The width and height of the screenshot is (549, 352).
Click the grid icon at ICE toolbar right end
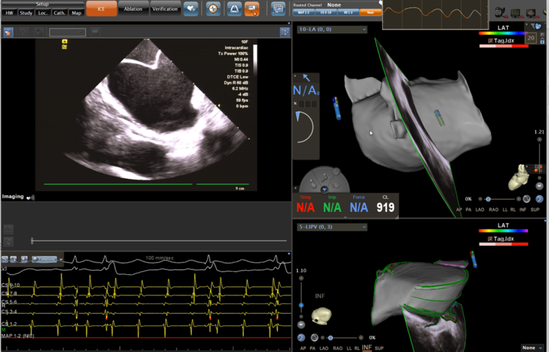(x=285, y=33)
